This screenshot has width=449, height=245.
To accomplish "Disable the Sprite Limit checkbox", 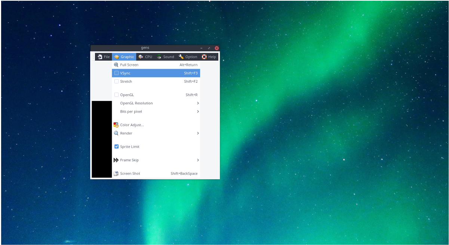I will tap(116, 146).
